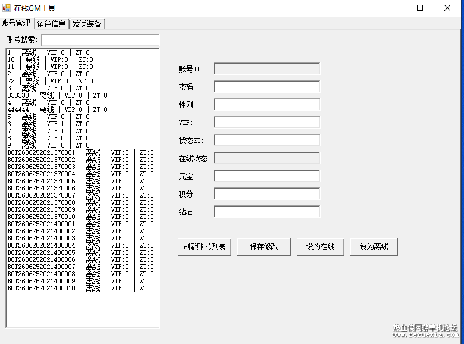Screen dimensions: 464x344
Task: Select account BOT2606252021400007
Action: click(x=82, y=267)
